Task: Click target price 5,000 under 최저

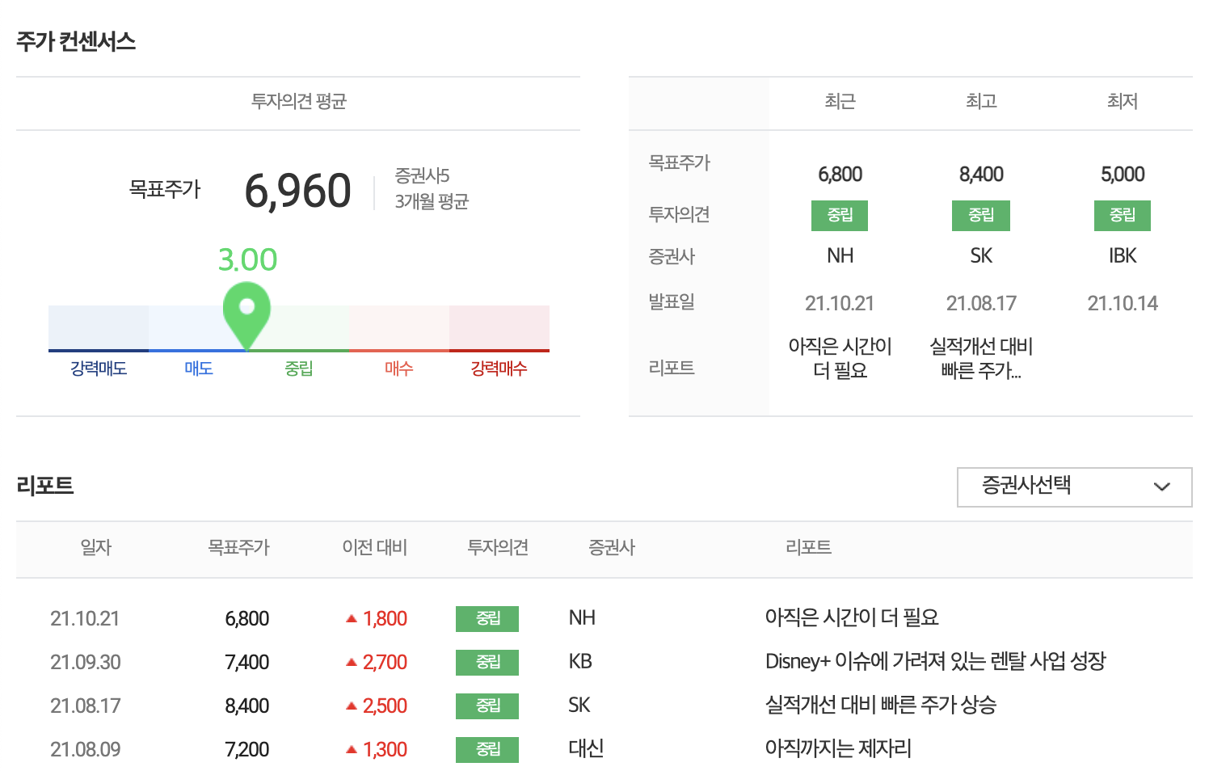Action: pyautogui.click(x=1123, y=175)
